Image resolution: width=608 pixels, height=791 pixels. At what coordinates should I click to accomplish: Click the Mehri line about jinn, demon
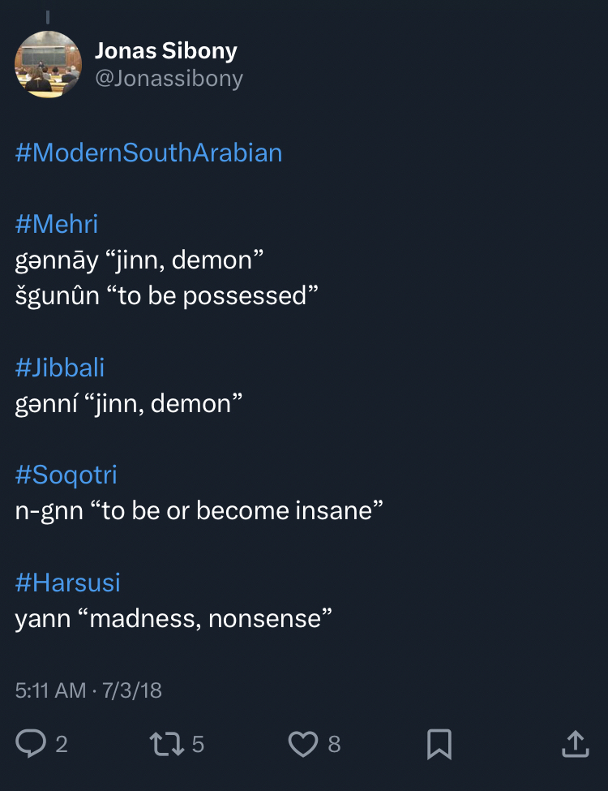point(139,260)
